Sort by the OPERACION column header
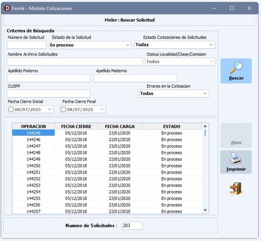261x241 pixels. coord(34,127)
